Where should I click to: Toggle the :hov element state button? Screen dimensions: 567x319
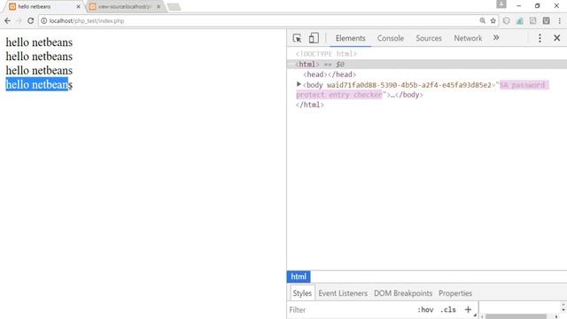click(x=425, y=310)
